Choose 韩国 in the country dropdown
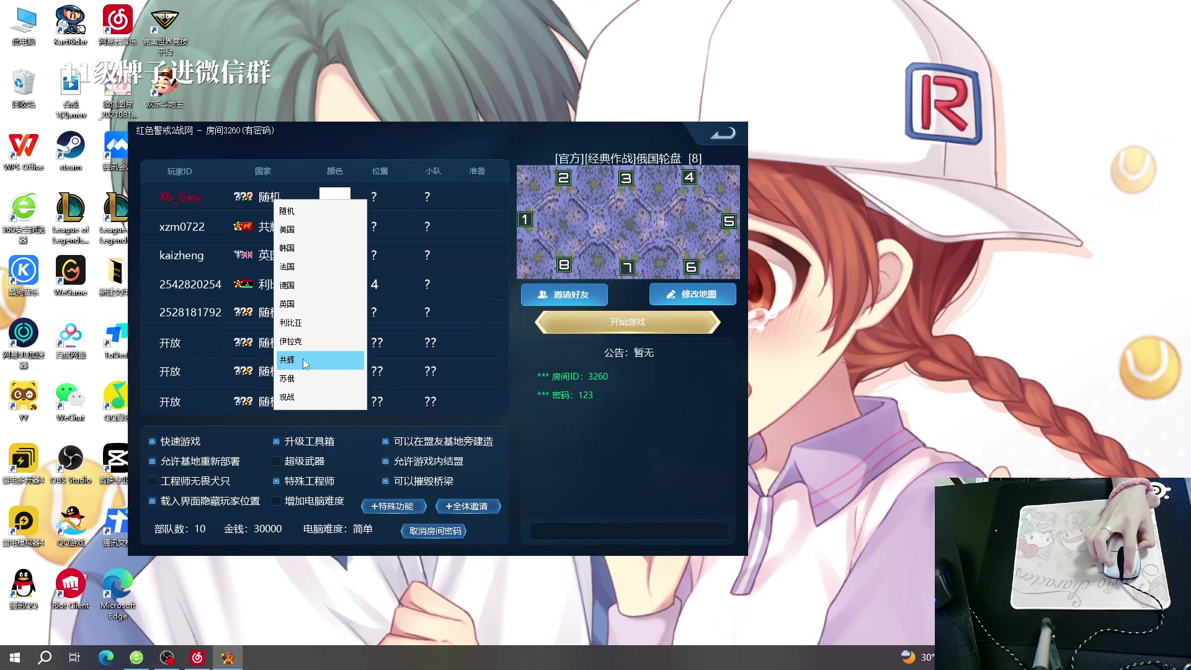Image resolution: width=1191 pixels, height=670 pixels. 320,248
